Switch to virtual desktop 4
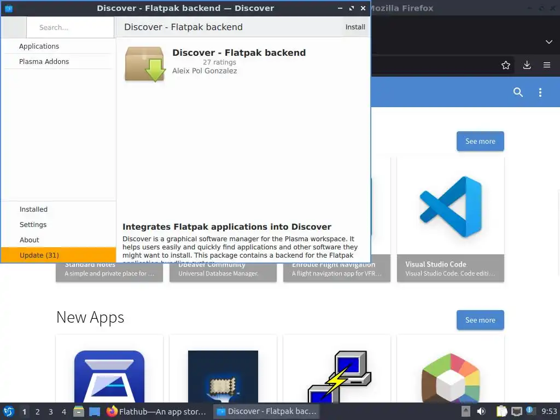 coord(64,412)
